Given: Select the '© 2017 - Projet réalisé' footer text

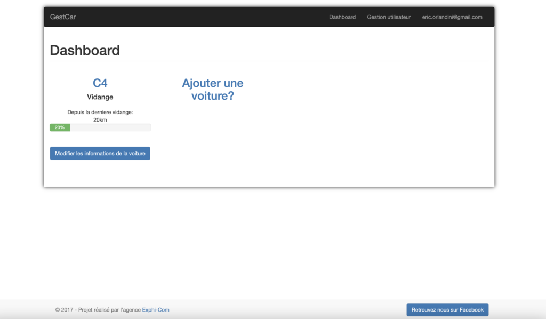Looking at the screenshot, I should coord(82,309).
